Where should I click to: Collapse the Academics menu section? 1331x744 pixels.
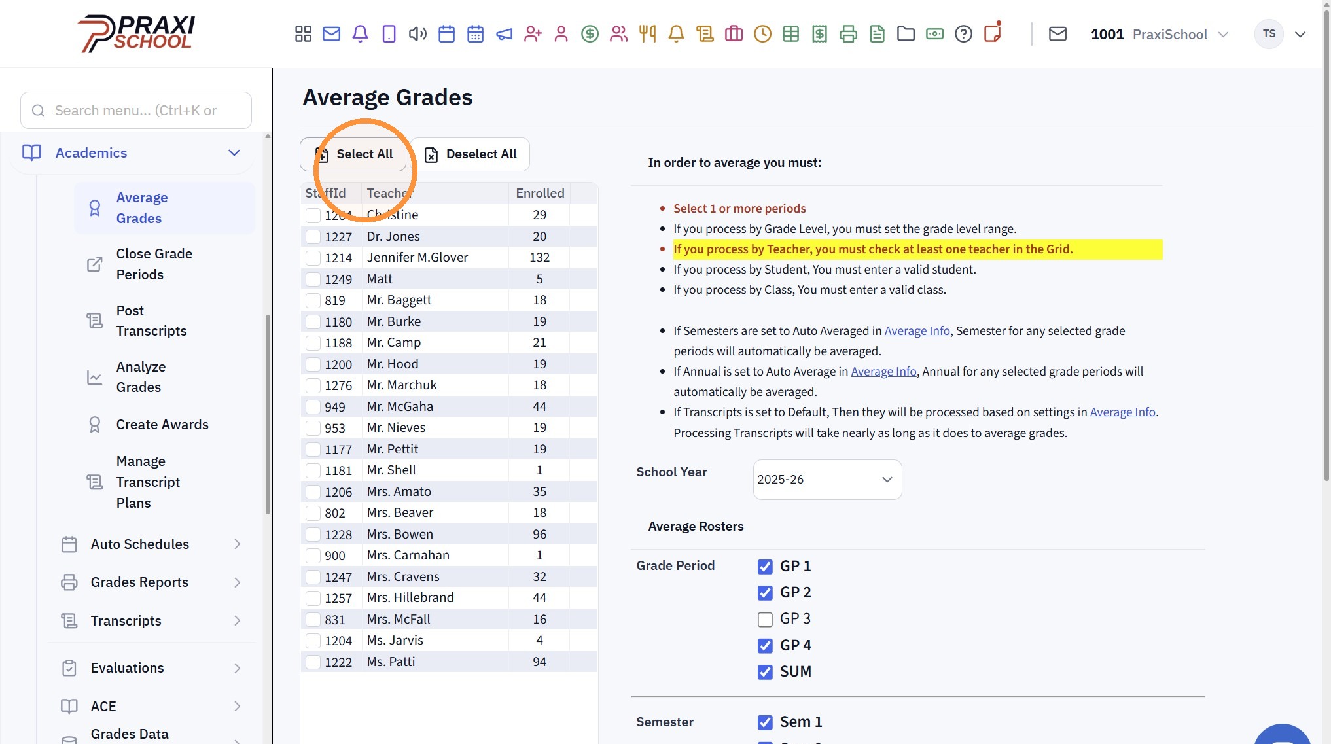234,153
